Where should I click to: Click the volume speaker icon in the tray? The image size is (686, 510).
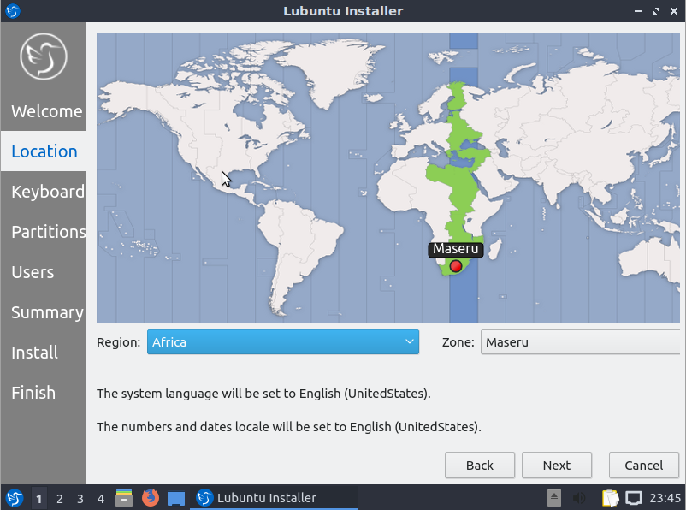click(x=579, y=498)
